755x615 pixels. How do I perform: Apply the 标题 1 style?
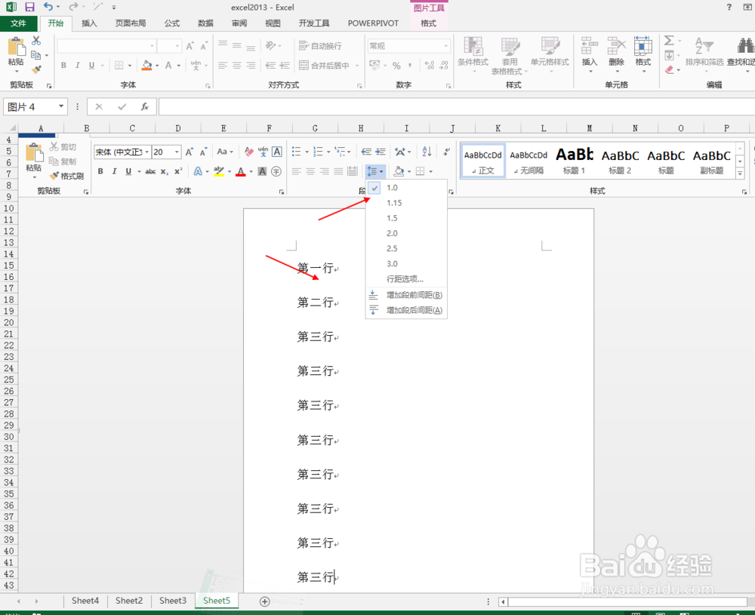575,161
